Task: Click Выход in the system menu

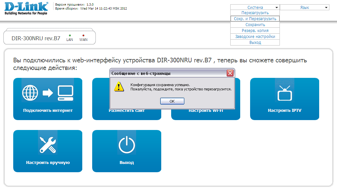Action: [x=255, y=43]
